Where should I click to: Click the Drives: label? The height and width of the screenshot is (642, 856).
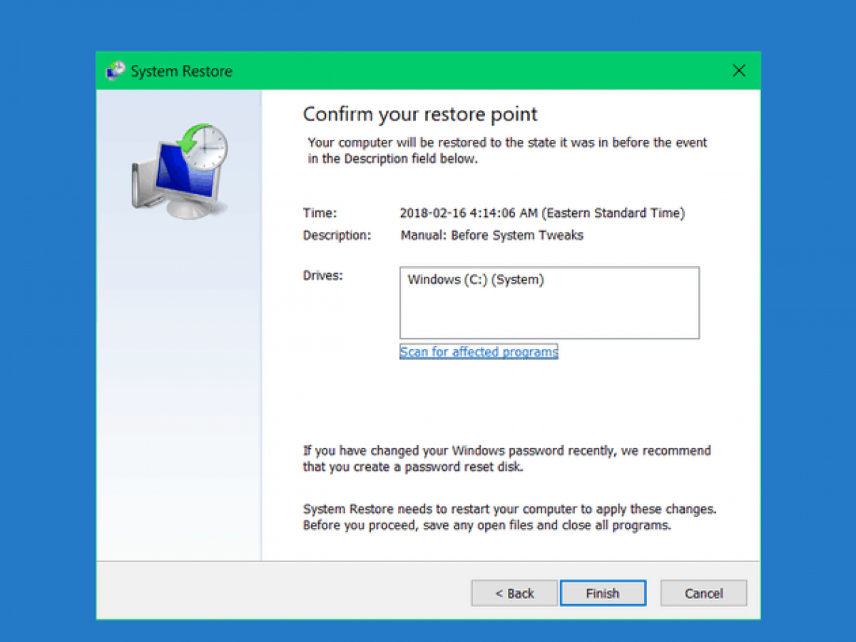(323, 275)
